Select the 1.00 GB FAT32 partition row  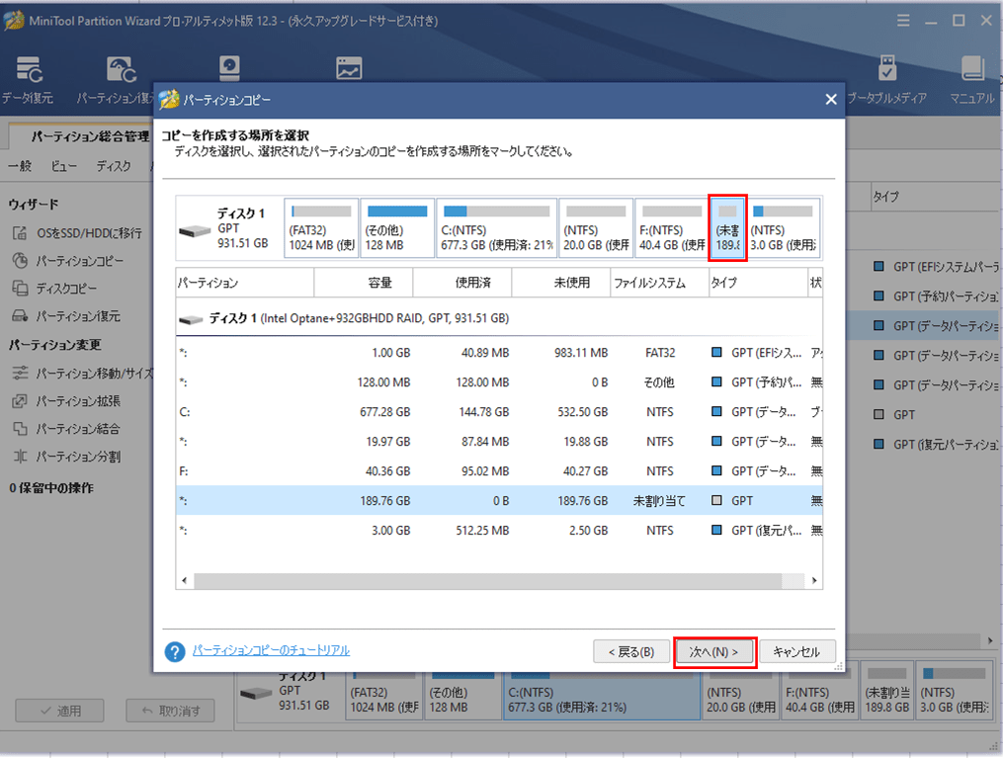(499, 353)
